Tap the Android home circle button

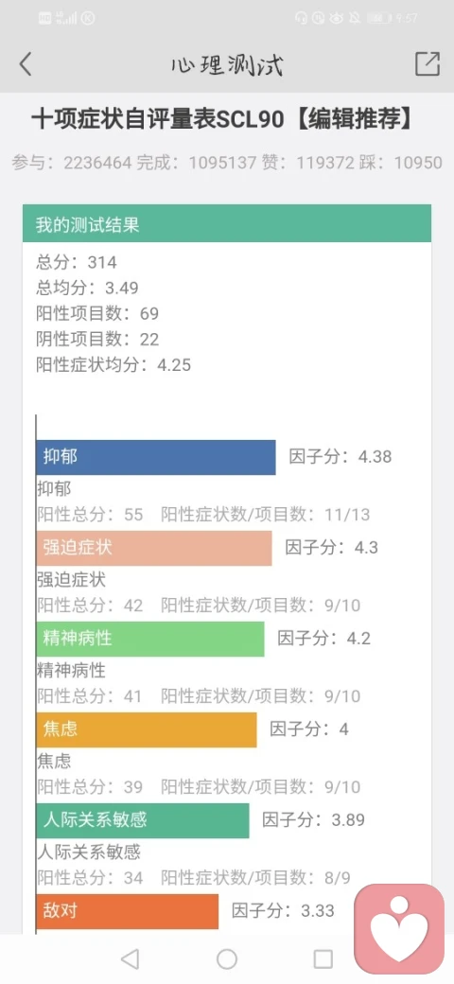click(x=227, y=958)
